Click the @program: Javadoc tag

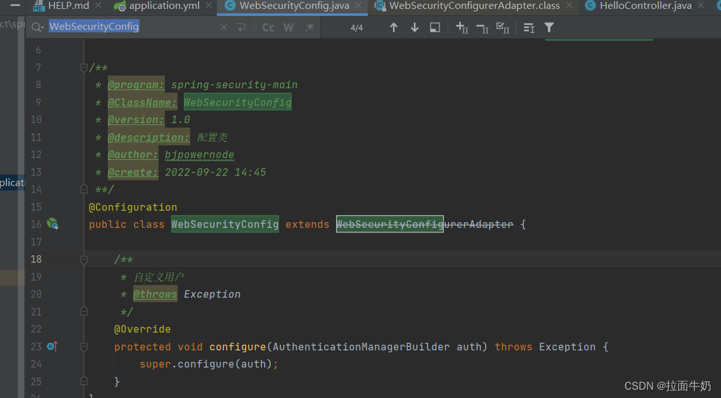(x=136, y=84)
